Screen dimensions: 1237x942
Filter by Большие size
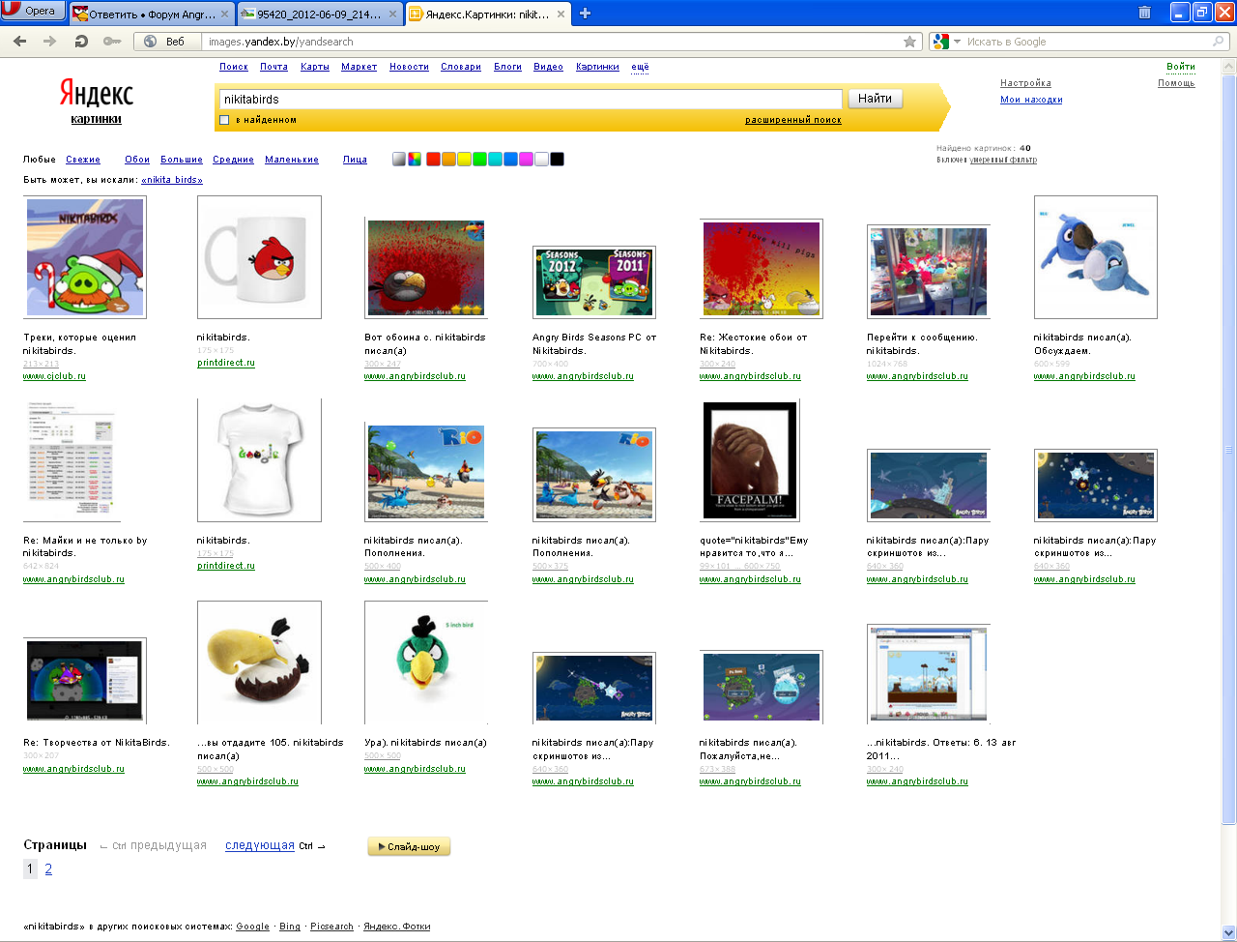pyautogui.click(x=182, y=160)
